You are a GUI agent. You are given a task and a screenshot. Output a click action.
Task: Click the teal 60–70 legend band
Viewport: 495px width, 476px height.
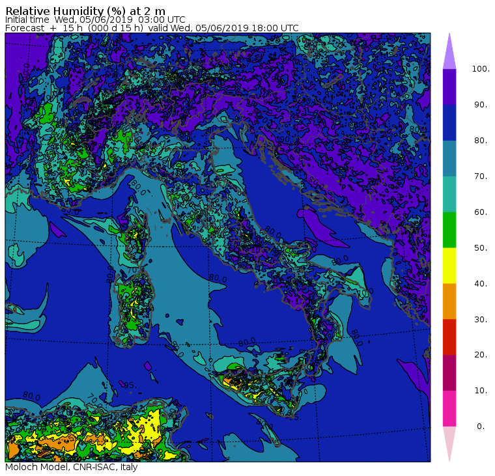[x=449, y=194]
